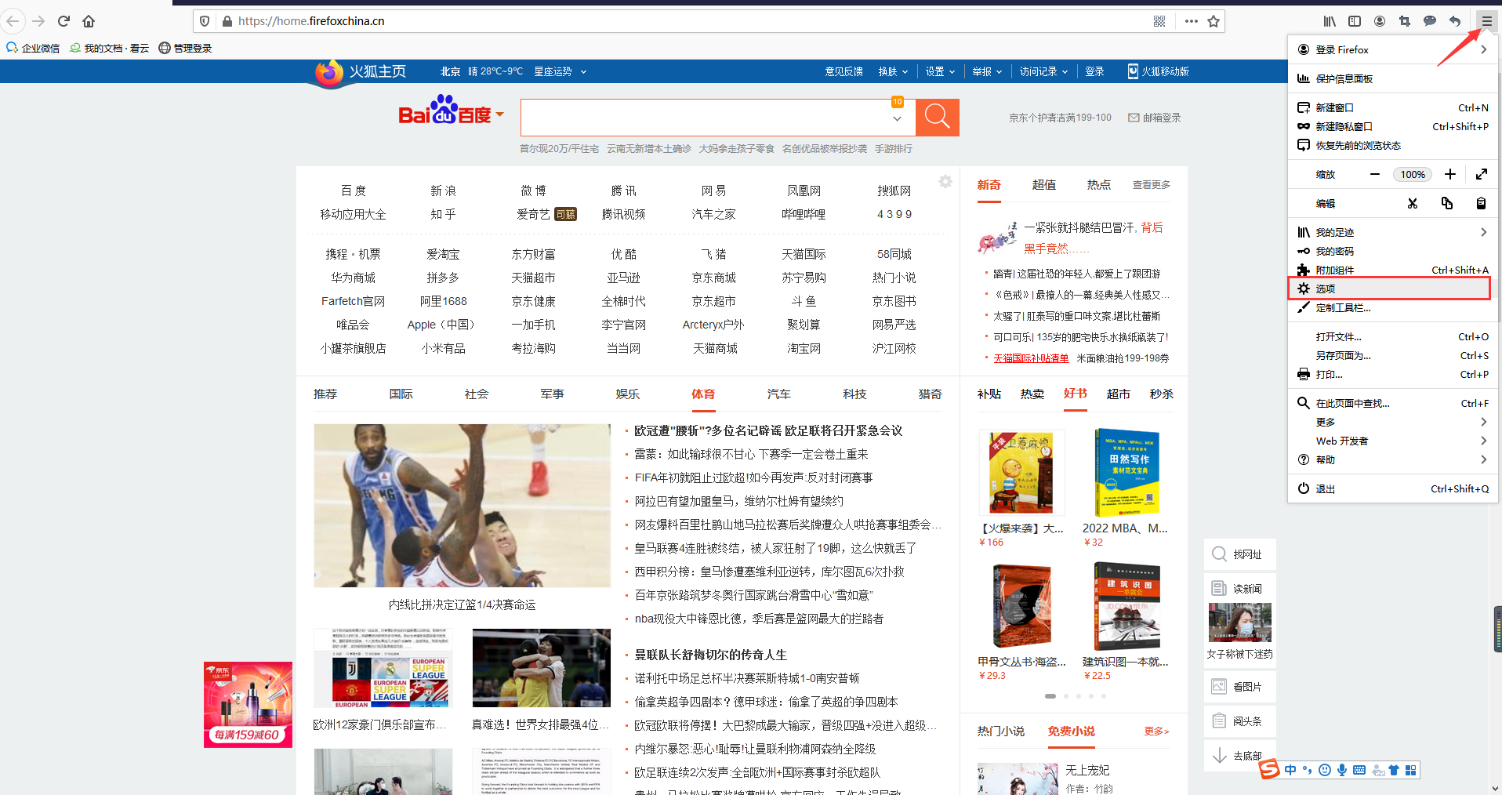Viewport: 1502px width, 795px height.
Task: Open the Firefox account icon in toolbar
Action: (1380, 21)
